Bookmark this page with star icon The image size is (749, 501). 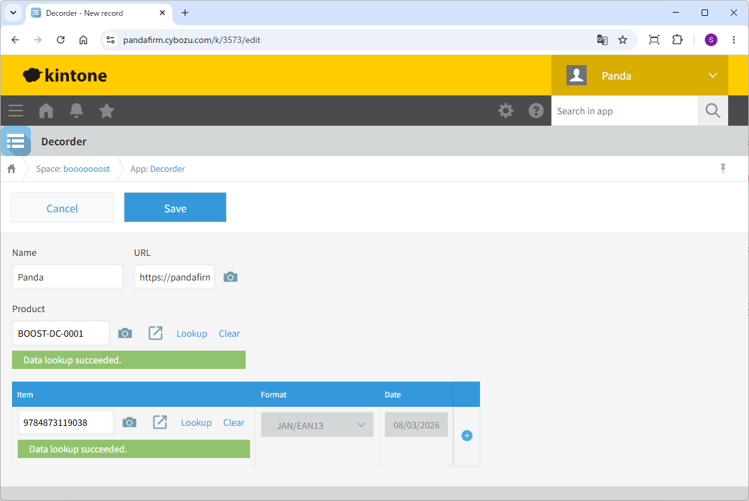[623, 40]
